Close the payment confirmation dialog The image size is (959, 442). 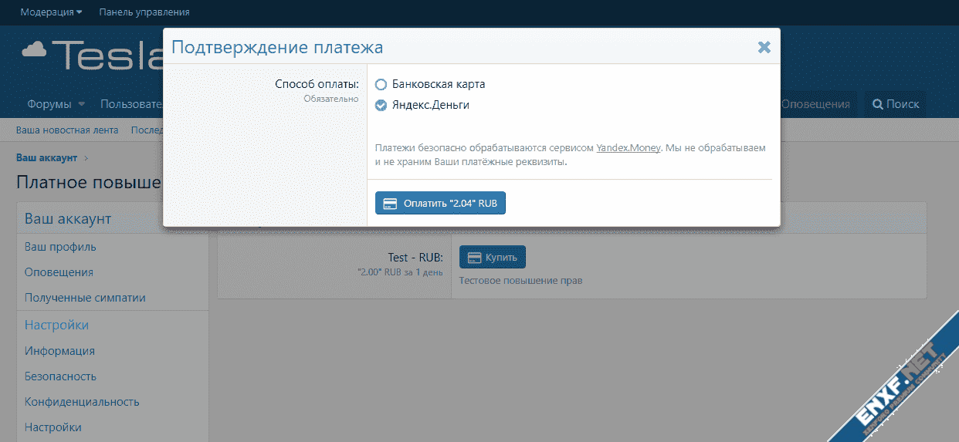pyautogui.click(x=764, y=48)
